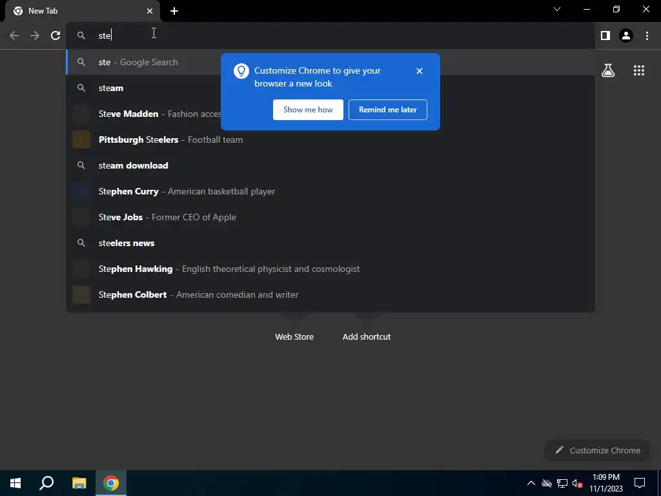
Task: Click the lightbulb icon in the popup
Action: pos(241,71)
